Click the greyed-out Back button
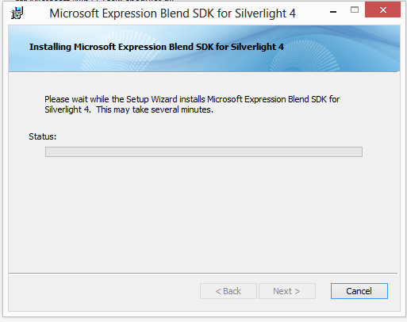 228,291
